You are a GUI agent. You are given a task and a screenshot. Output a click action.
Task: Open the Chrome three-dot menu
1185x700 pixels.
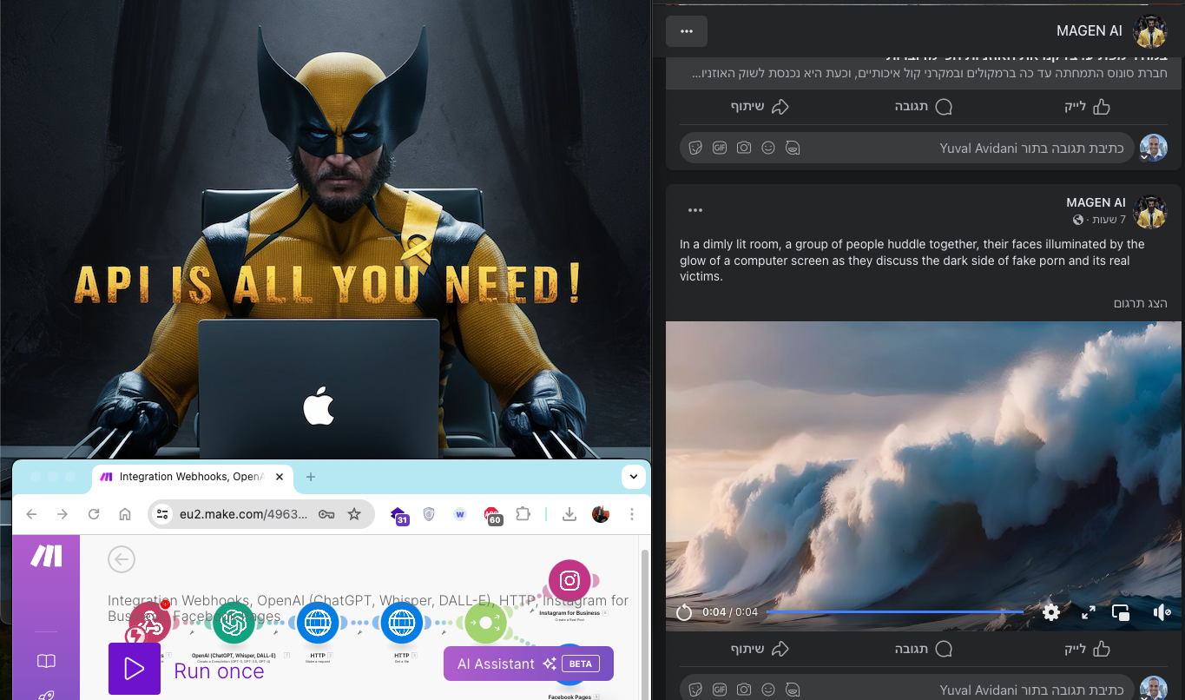click(x=632, y=514)
